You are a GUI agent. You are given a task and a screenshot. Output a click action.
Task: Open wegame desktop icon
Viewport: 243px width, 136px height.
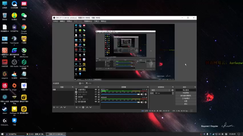5,75
